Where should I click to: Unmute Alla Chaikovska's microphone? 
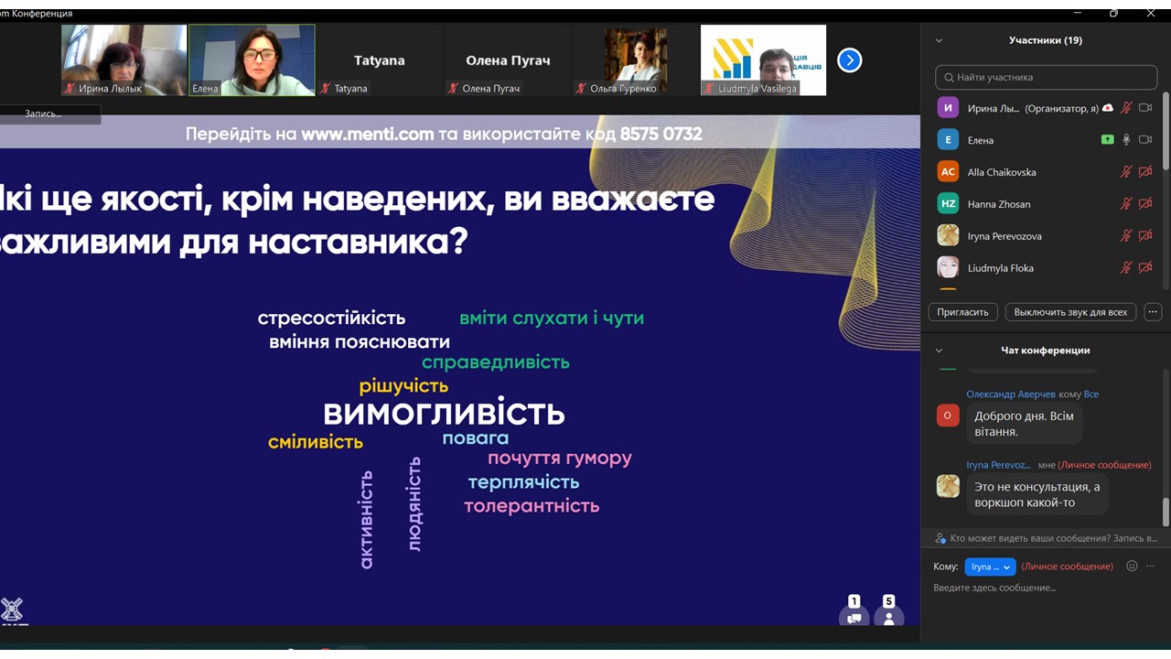1126,172
